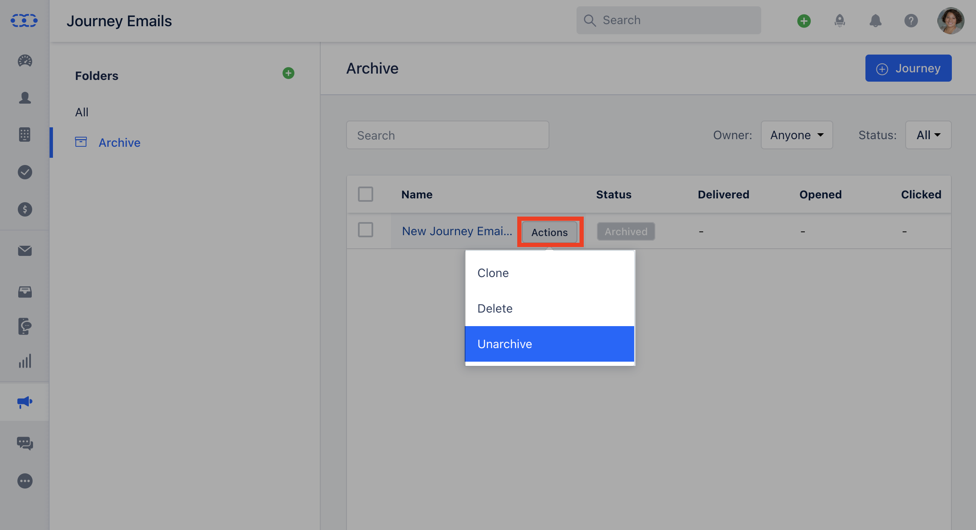Viewport: 976px width, 530px height.
Task: Open the reports bar chart icon
Action: point(25,361)
